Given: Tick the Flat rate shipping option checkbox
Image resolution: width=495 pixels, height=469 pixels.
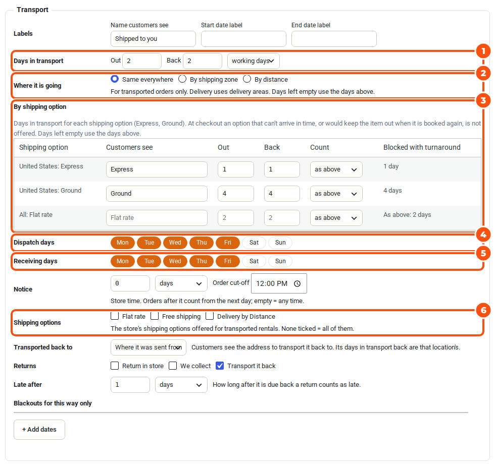Looking at the screenshot, I should coord(115,316).
